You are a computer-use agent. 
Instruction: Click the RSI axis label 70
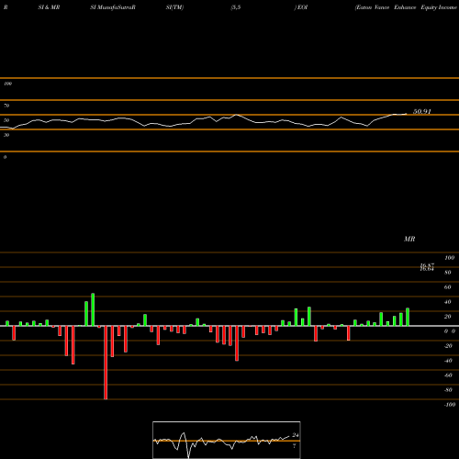(x=6, y=106)
